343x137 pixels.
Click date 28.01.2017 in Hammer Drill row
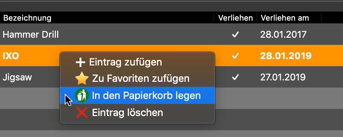pos(283,35)
